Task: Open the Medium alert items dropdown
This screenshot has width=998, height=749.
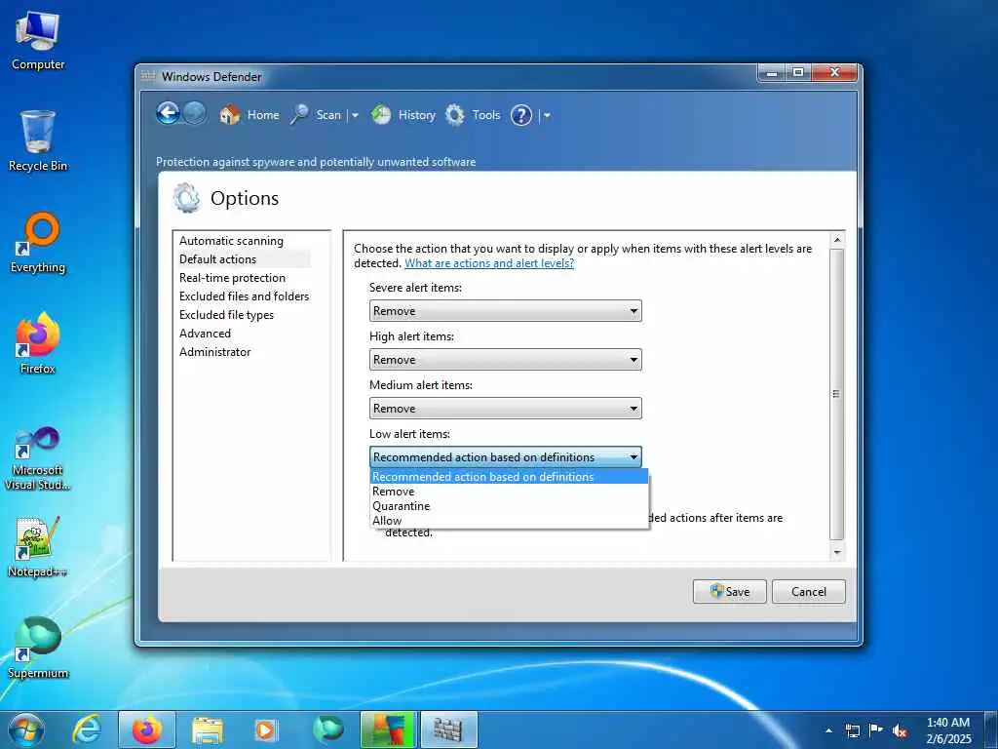Action: [x=506, y=409]
